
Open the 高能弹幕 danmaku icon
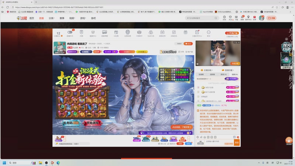coord(105,33)
